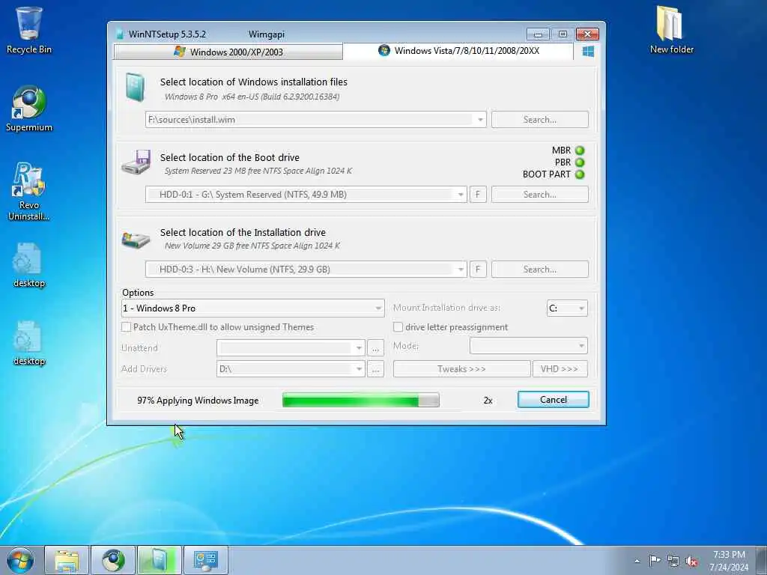Click the Installation drive disk icon
Viewport: 767px width, 575px height.
[x=136, y=240]
